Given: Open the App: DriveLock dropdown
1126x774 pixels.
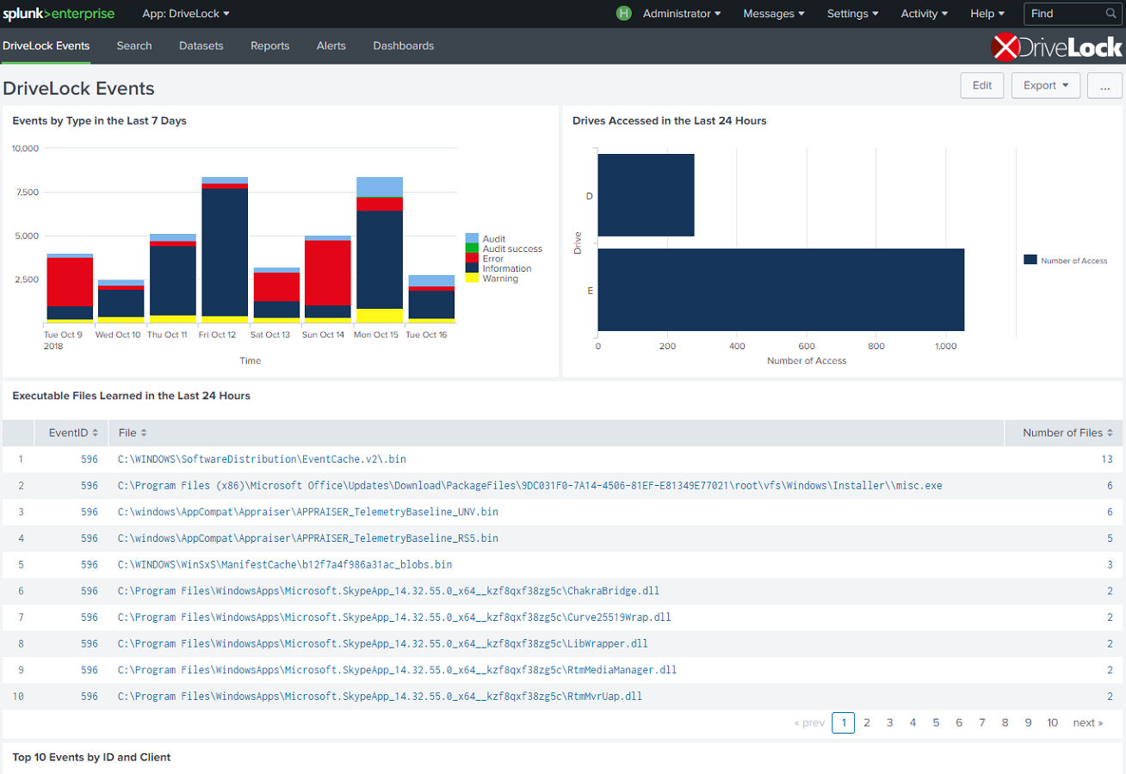Looking at the screenshot, I should 186,14.
